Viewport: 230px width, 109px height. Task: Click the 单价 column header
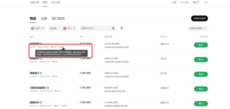click(81, 37)
